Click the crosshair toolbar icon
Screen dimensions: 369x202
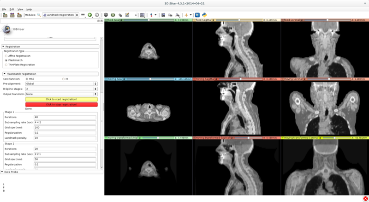click(186, 15)
